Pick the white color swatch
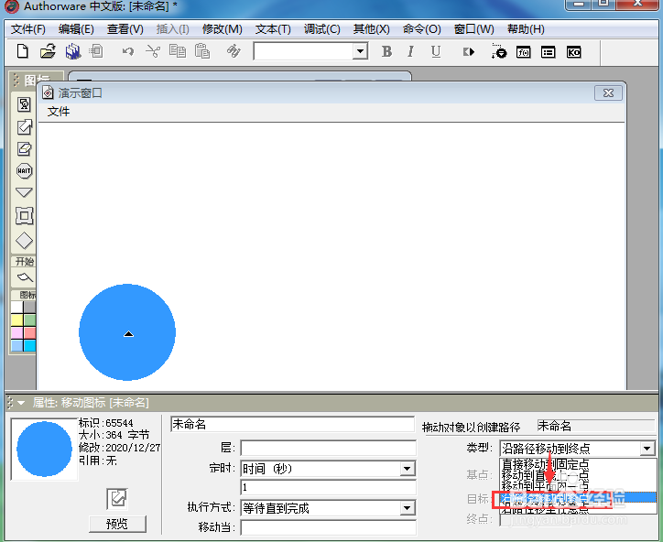The image size is (663, 542). point(16,307)
